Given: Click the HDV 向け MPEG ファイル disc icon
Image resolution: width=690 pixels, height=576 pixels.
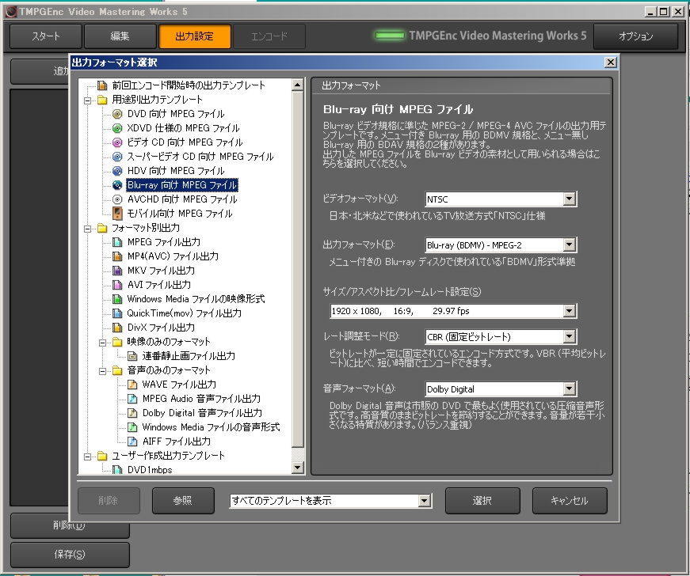Looking at the screenshot, I should point(117,171).
